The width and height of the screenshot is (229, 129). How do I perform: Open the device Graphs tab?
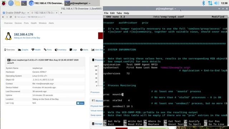click(23, 50)
